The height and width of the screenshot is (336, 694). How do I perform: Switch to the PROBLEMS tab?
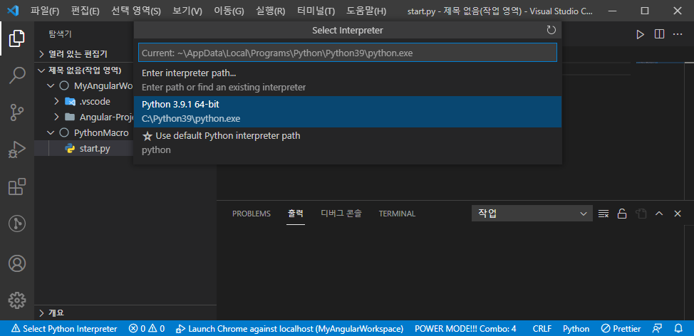point(252,214)
